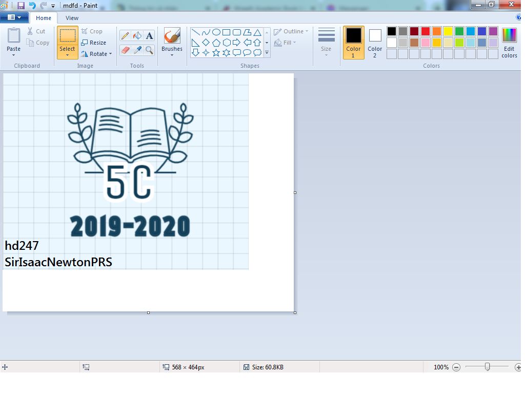
Task: Click the zoom in plus button
Action: pos(518,367)
